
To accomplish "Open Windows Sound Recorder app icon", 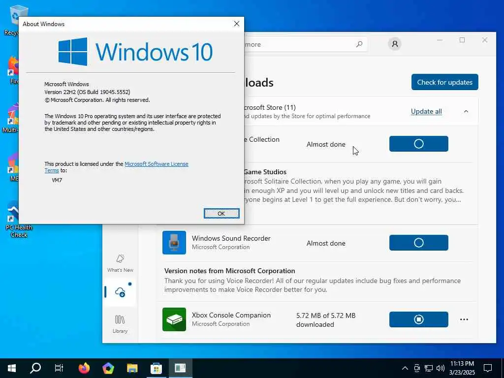I will [174, 243].
